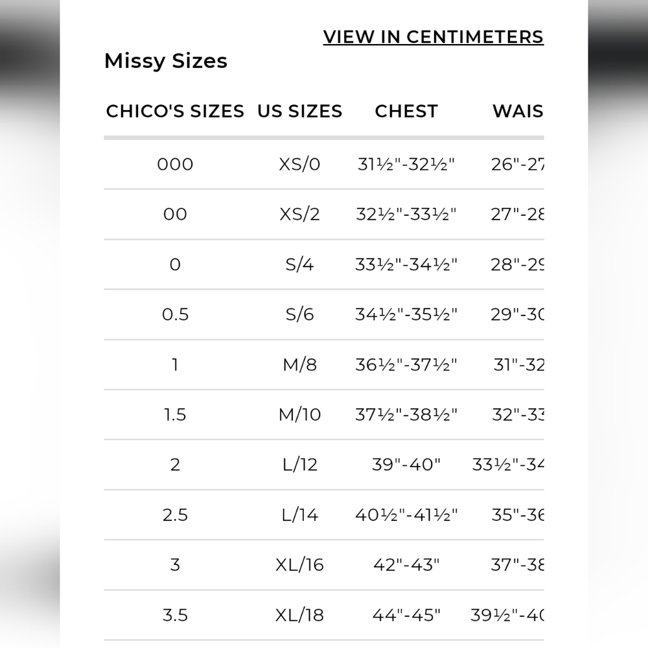
Task: Select the US SIZES column header
Action: click(299, 111)
